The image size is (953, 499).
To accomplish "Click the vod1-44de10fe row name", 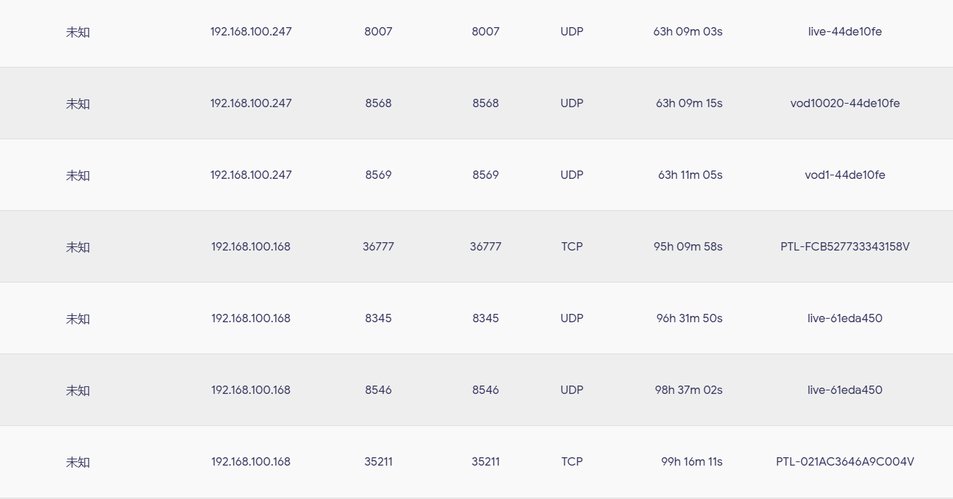I will click(x=844, y=175).
